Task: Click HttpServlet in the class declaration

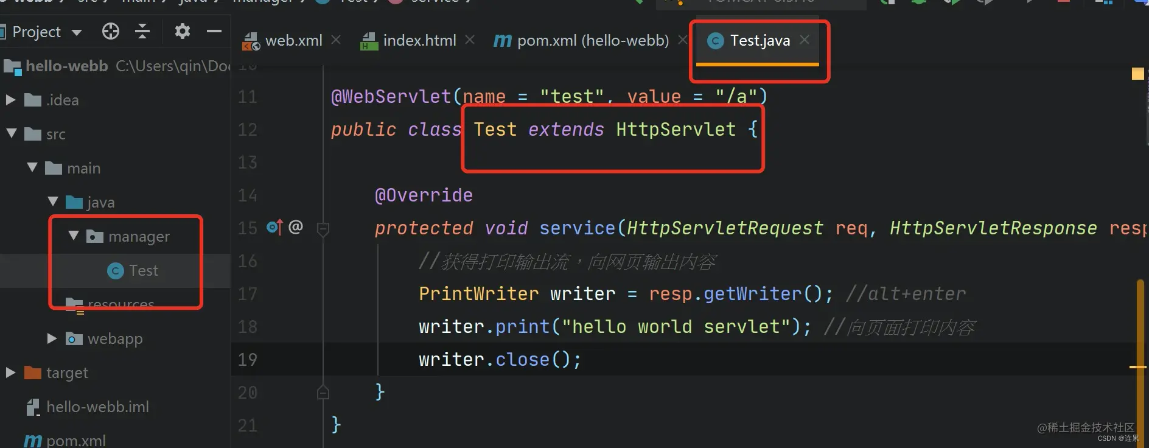Action: [x=676, y=130]
